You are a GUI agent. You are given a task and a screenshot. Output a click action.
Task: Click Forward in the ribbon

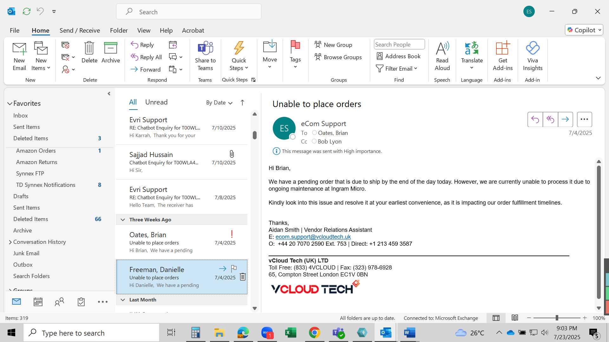pos(146,69)
